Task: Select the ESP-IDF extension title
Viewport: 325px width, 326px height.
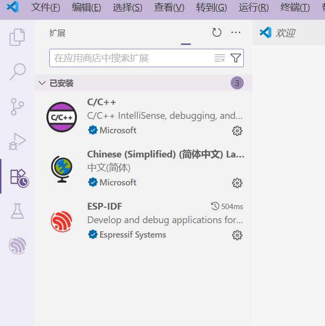Action: [x=104, y=206]
